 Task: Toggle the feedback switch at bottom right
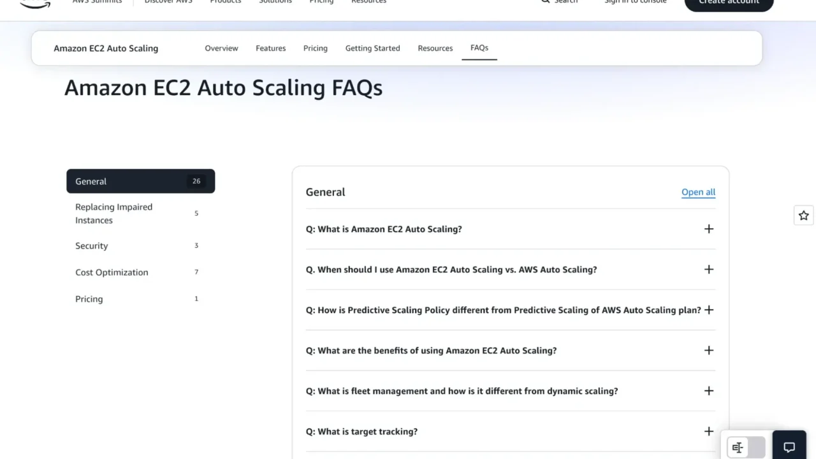coord(746,448)
